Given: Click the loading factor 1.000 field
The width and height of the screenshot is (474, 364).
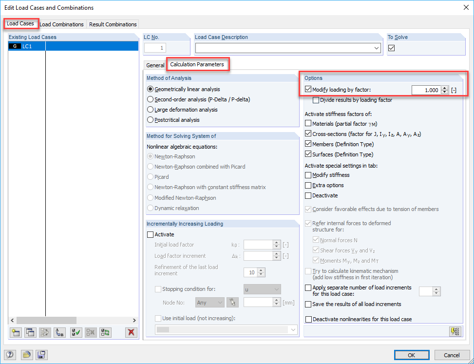Looking at the screenshot, I should [426, 90].
